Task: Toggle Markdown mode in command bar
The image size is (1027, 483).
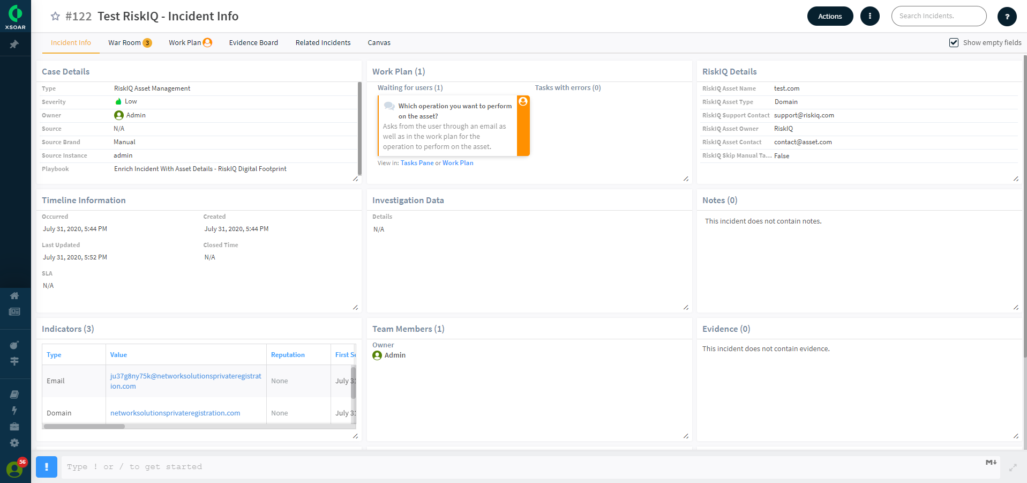Action: [x=991, y=462]
